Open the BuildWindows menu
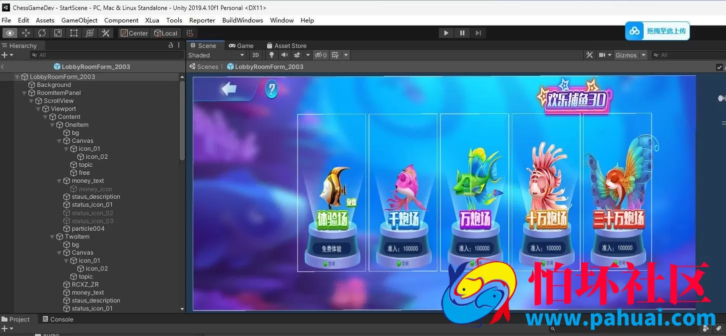 [243, 20]
